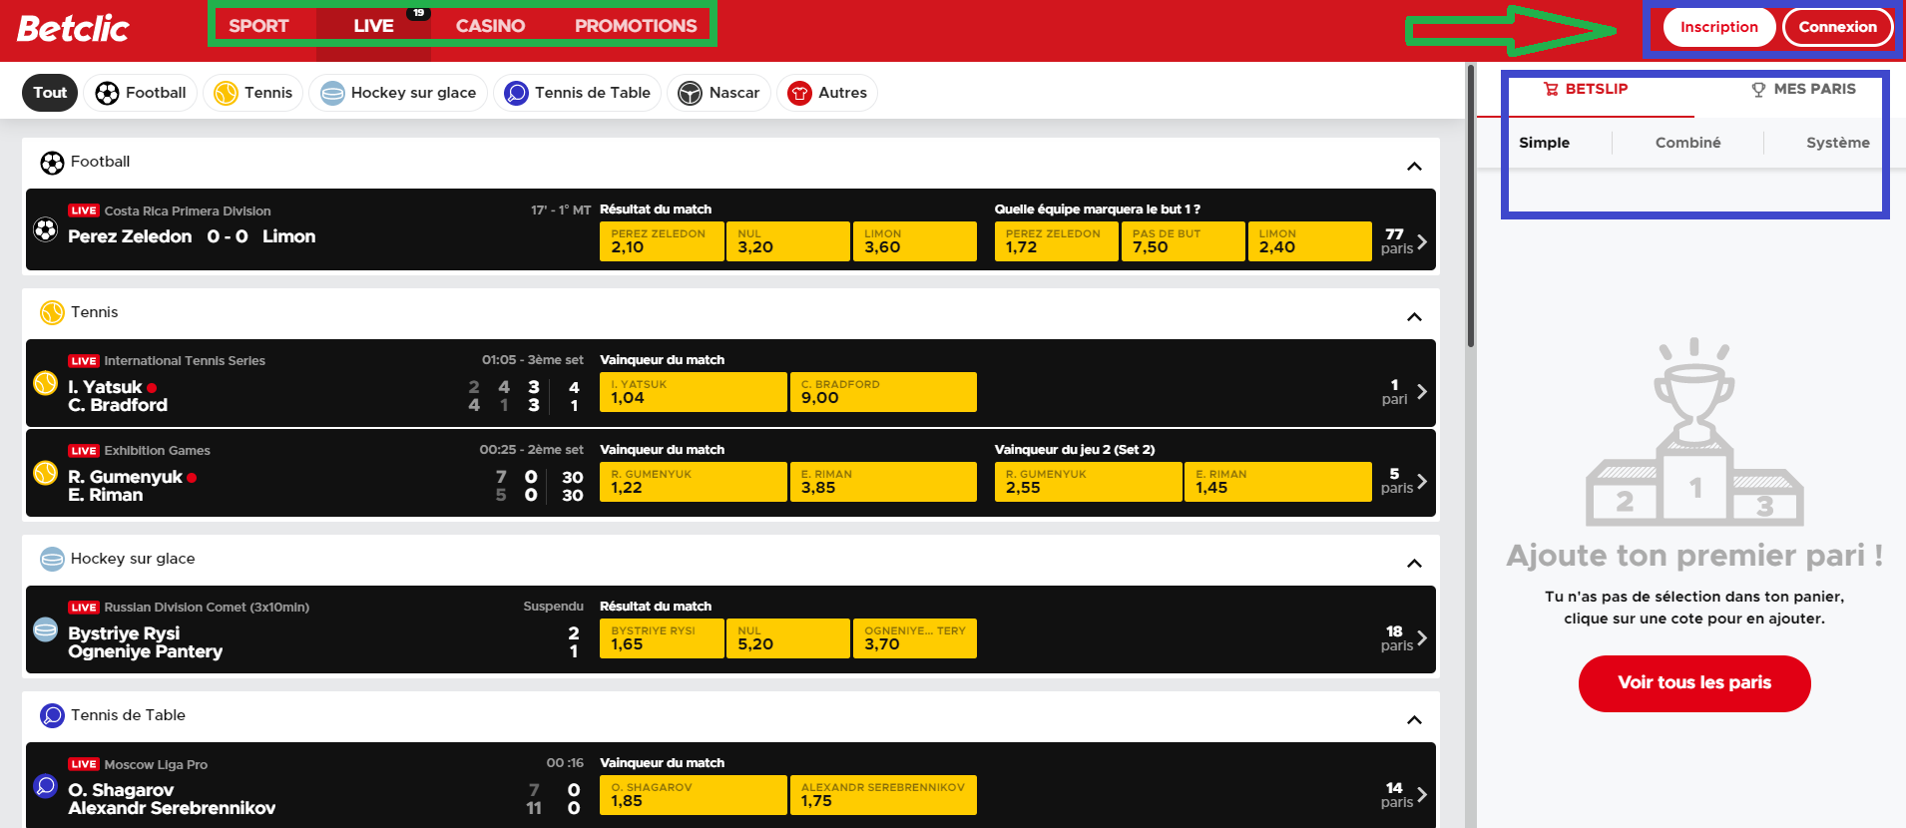The width and height of the screenshot is (1906, 828).
Task: Collapse the Tennis de Table section
Action: pyautogui.click(x=1414, y=719)
